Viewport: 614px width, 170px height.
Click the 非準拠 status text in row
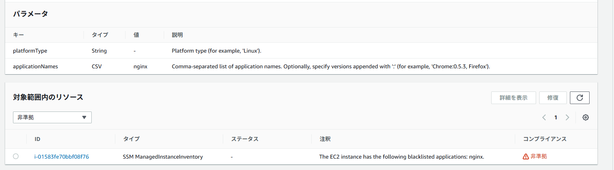(539, 156)
